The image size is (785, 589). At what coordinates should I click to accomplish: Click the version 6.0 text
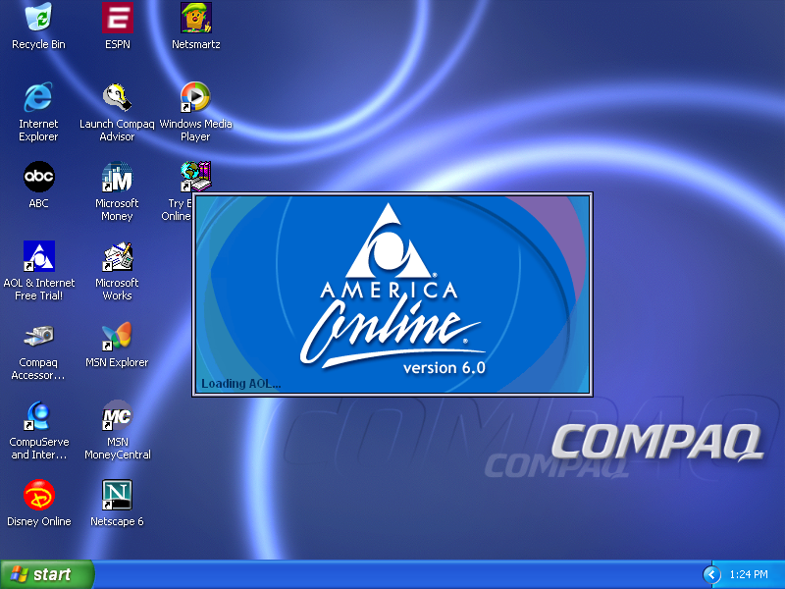point(445,368)
